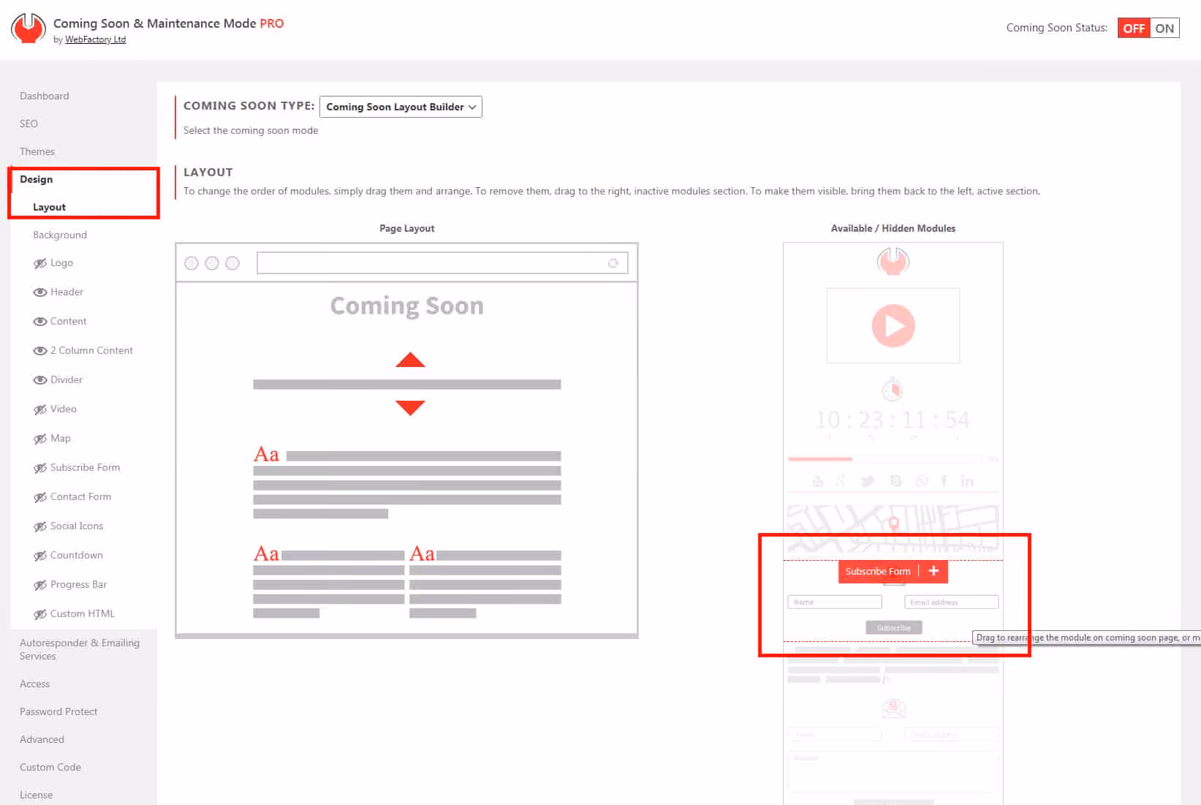Select the Design menu item

(36, 179)
